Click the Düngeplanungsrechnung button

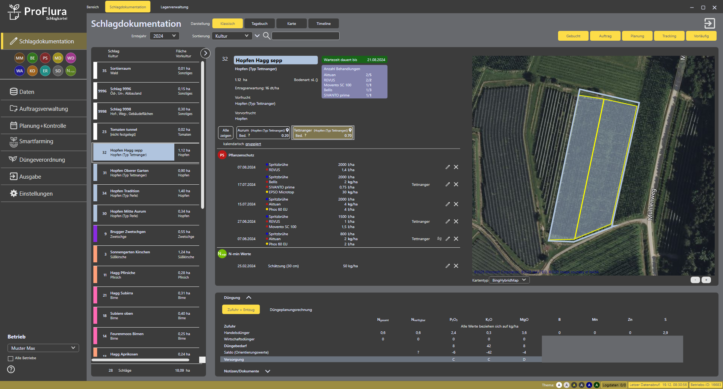[291, 310]
